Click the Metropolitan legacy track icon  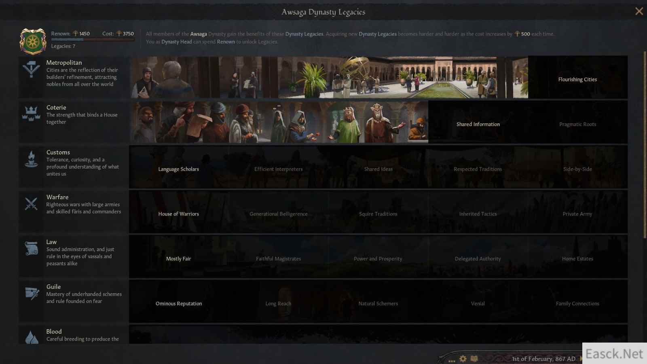coord(31,69)
